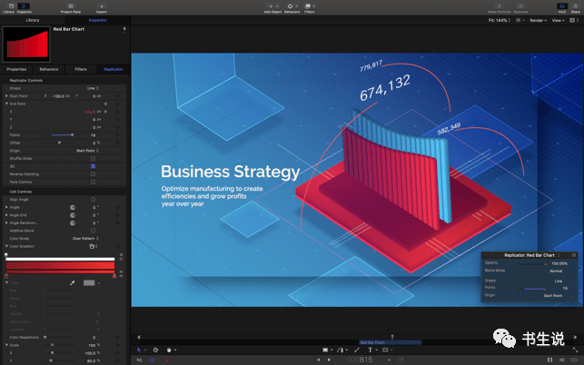Expand the Start Point disclosure triangle
This screenshot has width=584, height=365.
(5, 95)
